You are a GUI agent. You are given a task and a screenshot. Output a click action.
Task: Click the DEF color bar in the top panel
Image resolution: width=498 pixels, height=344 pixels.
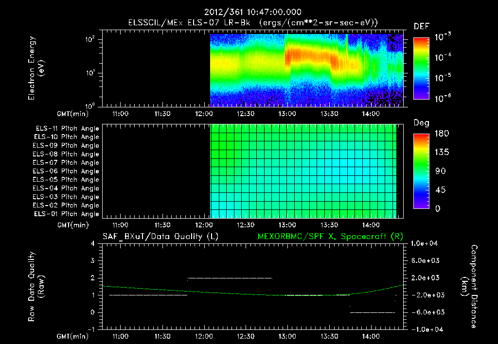coord(421,68)
